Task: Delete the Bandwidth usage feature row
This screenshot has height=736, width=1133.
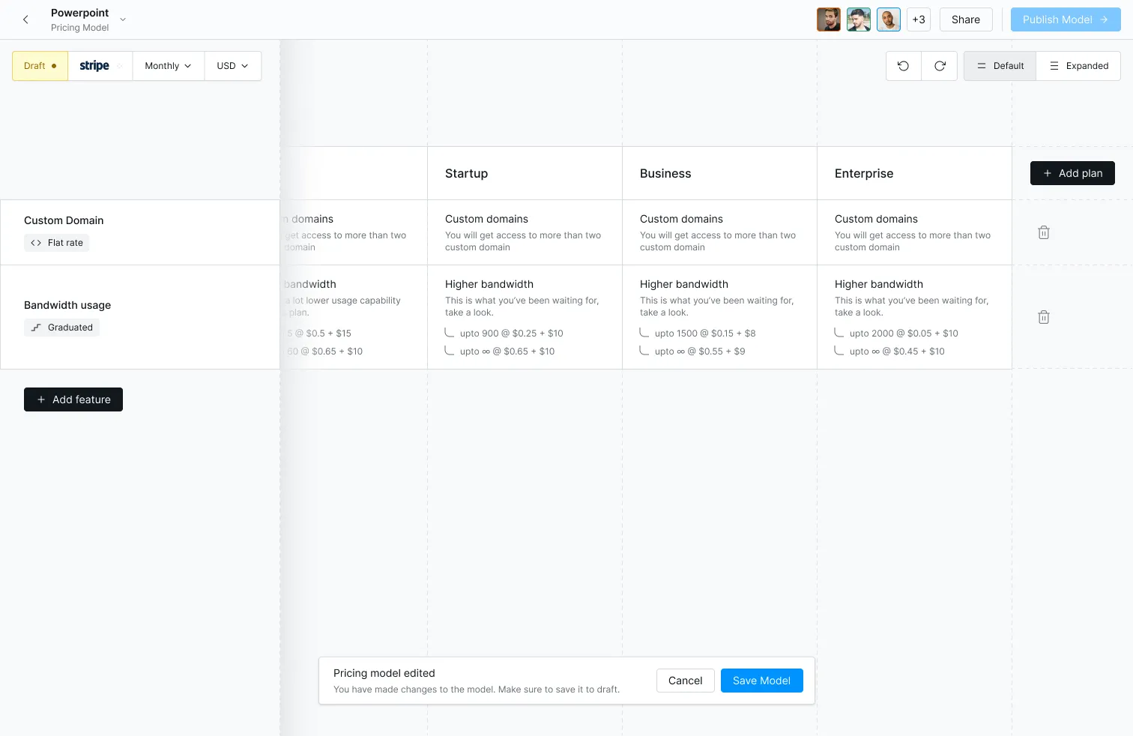Action: (x=1043, y=317)
